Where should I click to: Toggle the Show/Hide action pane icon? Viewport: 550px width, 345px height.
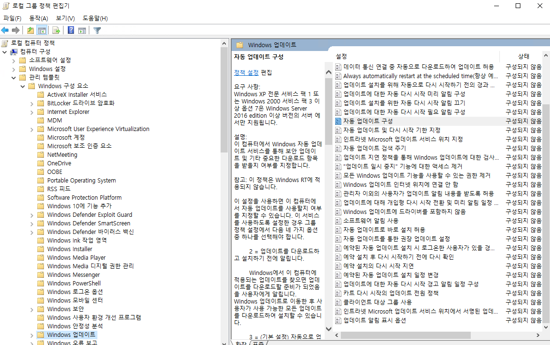click(x=82, y=30)
